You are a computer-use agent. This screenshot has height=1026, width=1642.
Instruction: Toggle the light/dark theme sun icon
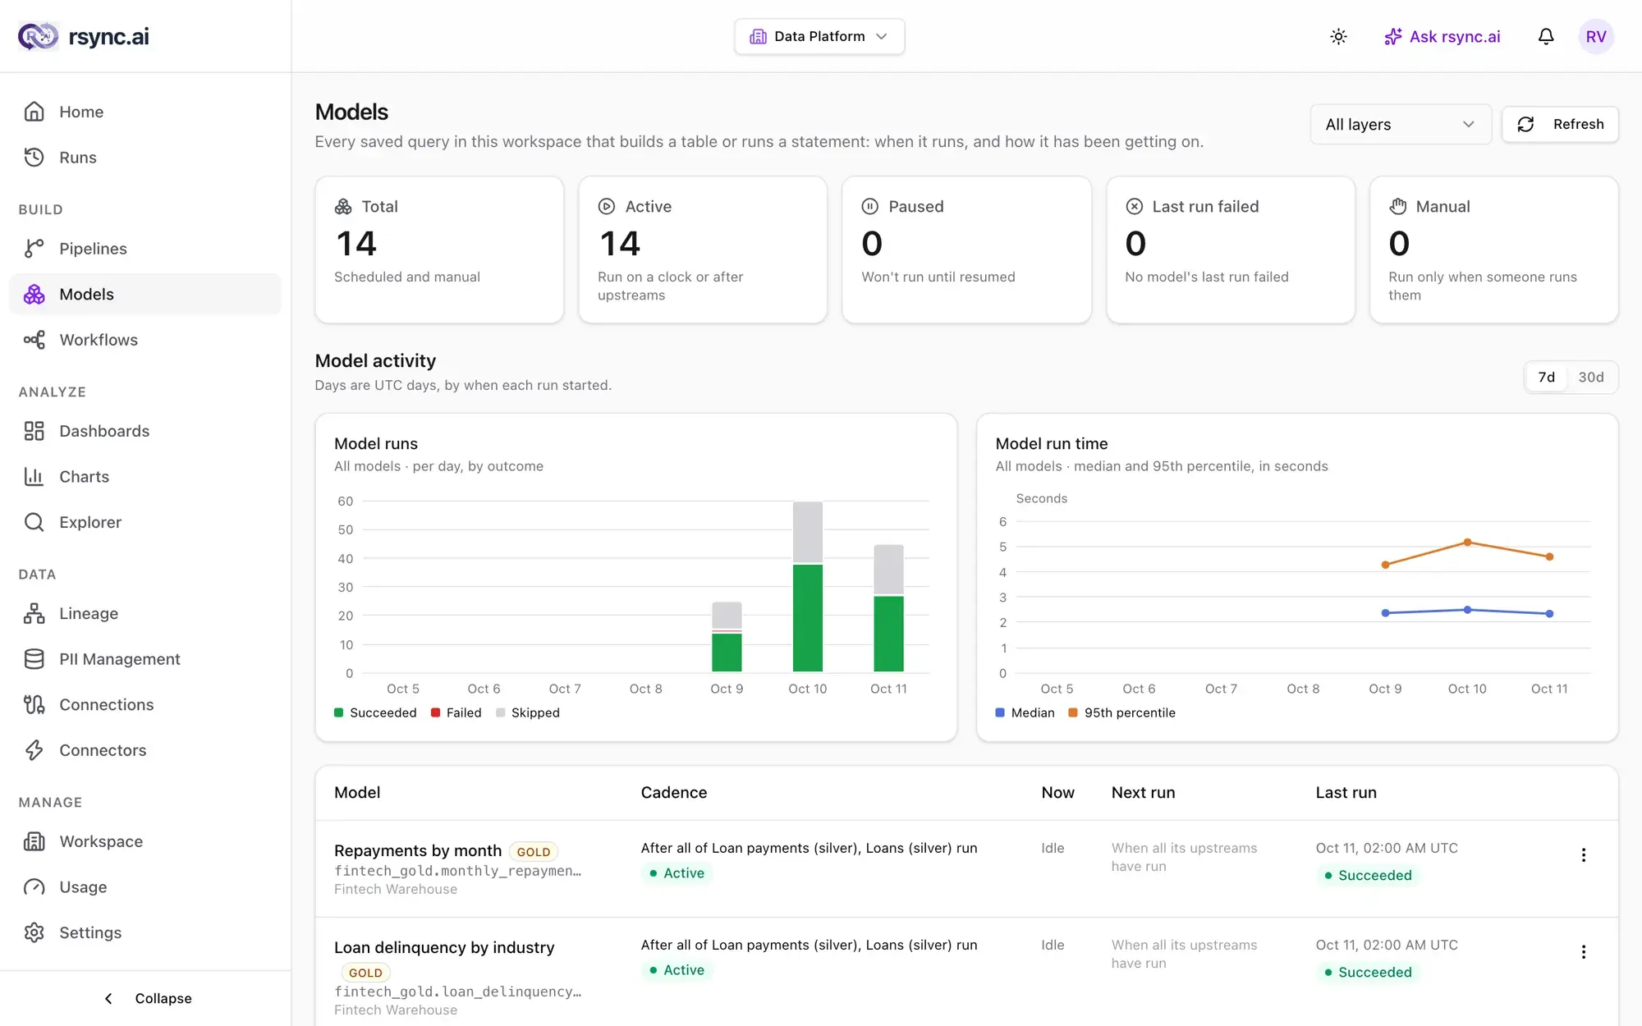point(1338,36)
